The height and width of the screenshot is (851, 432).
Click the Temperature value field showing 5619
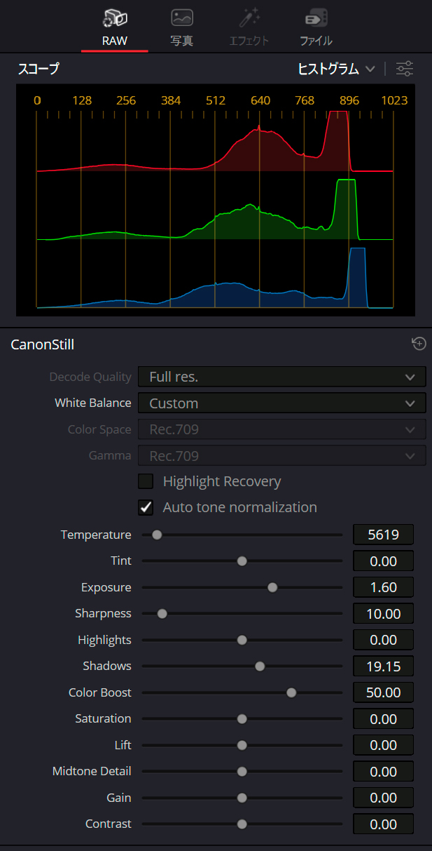[383, 535]
